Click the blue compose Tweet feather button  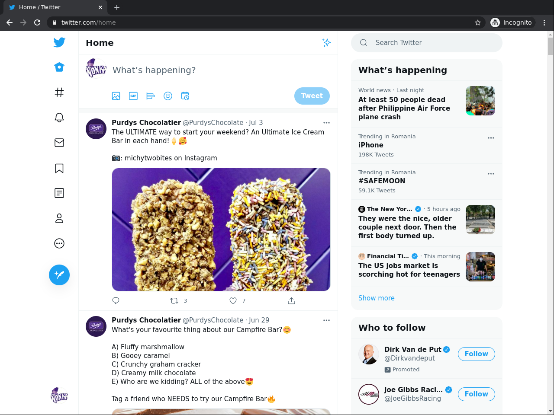59,275
